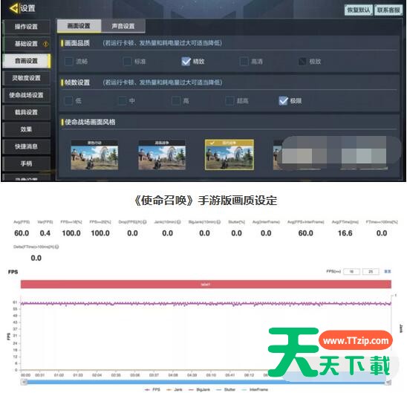
Task: Click the info icon beside Delta(FTime)>100ms
Action: [x=57, y=247]
